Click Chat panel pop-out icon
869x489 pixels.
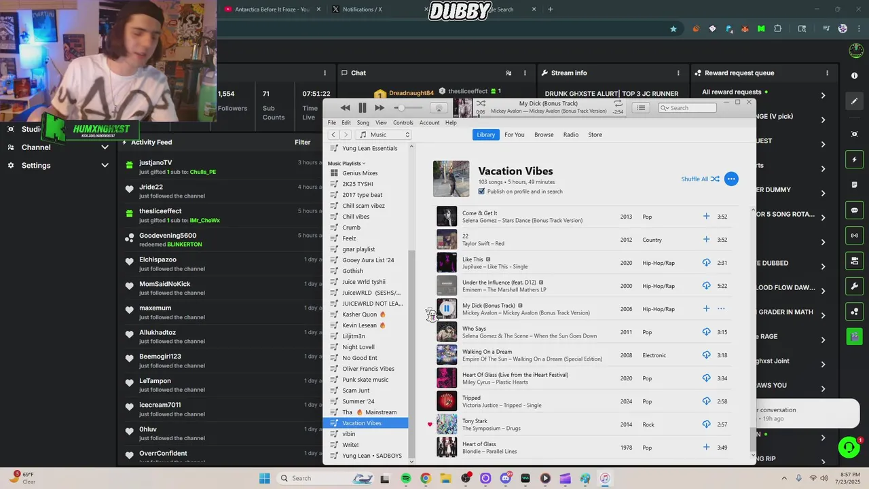(509, 73)
